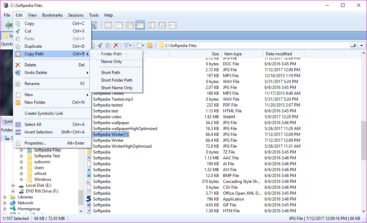Image resolution: width=367 pixels, height=223 pixels.
Task: Sort by the Size column header
Action: pos(195,54)
